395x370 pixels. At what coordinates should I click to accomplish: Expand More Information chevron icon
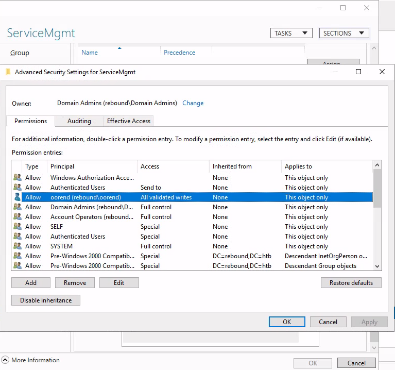5,360
